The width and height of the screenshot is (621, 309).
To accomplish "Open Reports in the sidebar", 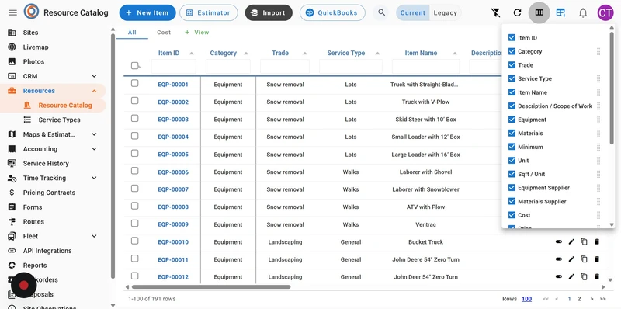I will tap(35, 266).
